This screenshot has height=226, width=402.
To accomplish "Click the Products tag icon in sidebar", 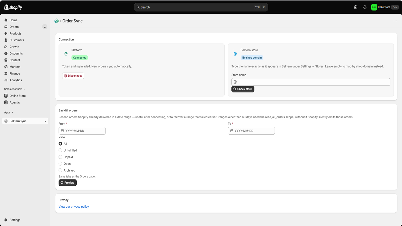I will pos(6,33).
